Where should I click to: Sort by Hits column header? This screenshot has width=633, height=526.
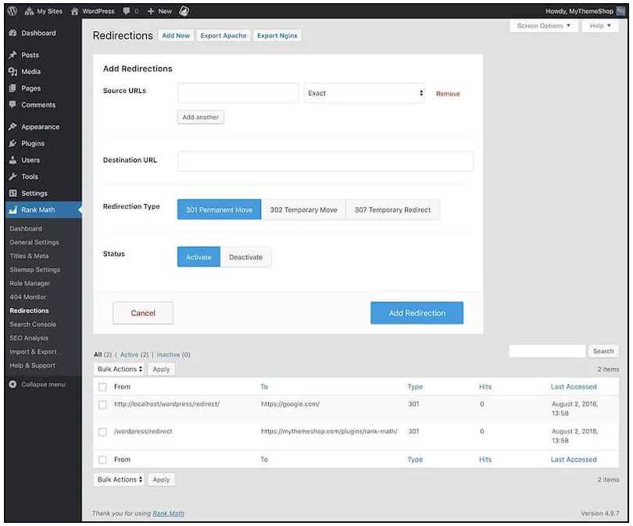[485, 387]
